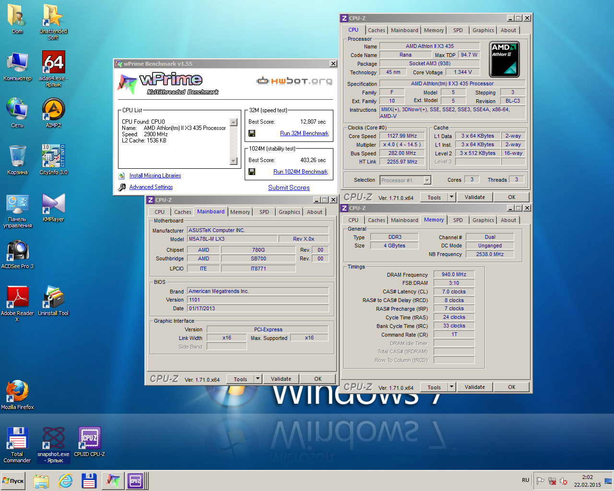Click the Tools button in the Mainboard window
This screenshot has width=614, height=491.
click(x=240, y=379)
